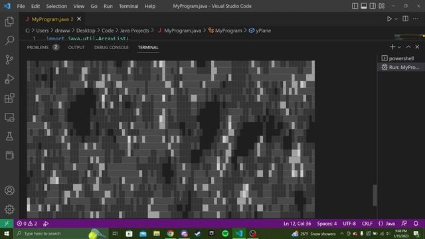The image size is (425, 239).
Task: Toggle the secondary side bar layout
Action: pyautogui.click(x=373, y=6)
